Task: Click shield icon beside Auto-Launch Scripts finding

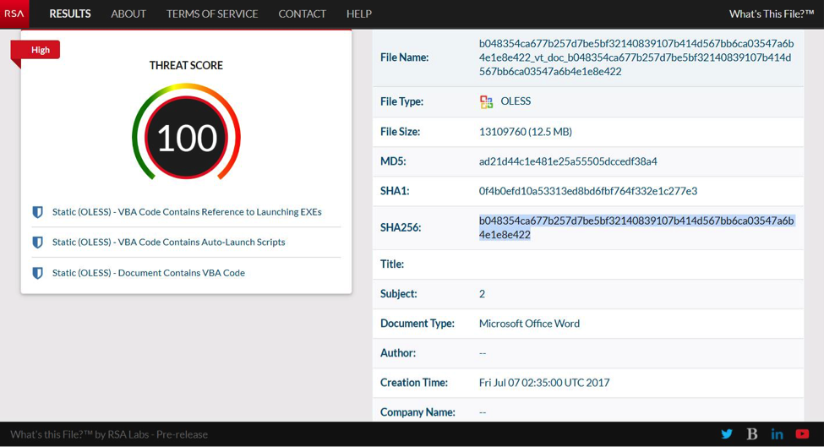Action: click(x=37, y=243)
